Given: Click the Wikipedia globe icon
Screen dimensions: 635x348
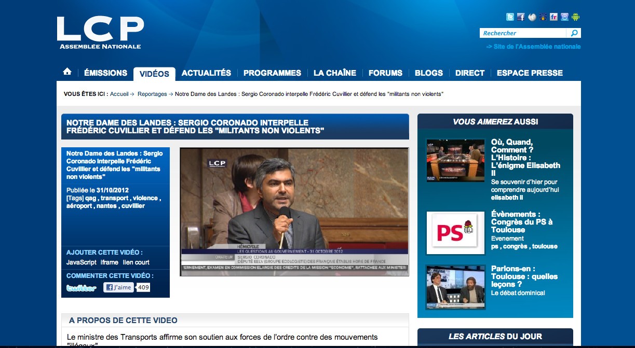Looking at the screenshot, I should [x=532, y=17].
